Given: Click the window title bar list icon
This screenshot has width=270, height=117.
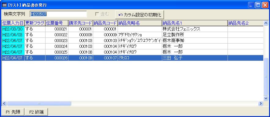Looking at the screenshot, I should click(4, 5).
